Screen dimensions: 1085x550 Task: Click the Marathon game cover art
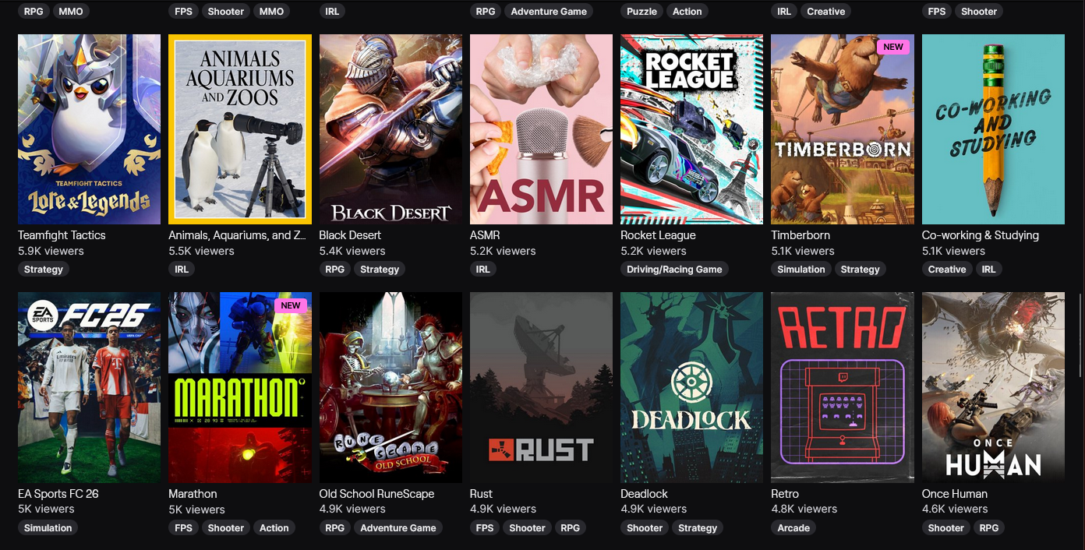[x=240, y=387]
